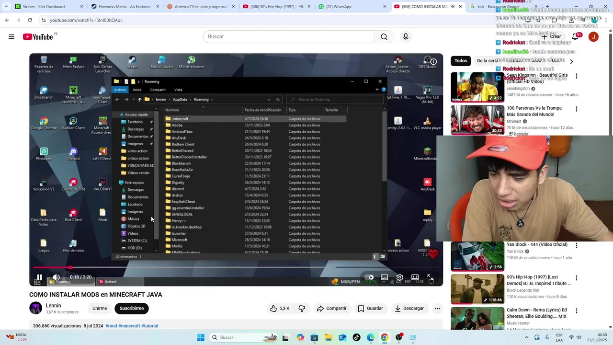Image resolution: width=613 pixels, height=345 pixels.
Task: Reload the page with the refresh icon
Action: click(30, 20)
